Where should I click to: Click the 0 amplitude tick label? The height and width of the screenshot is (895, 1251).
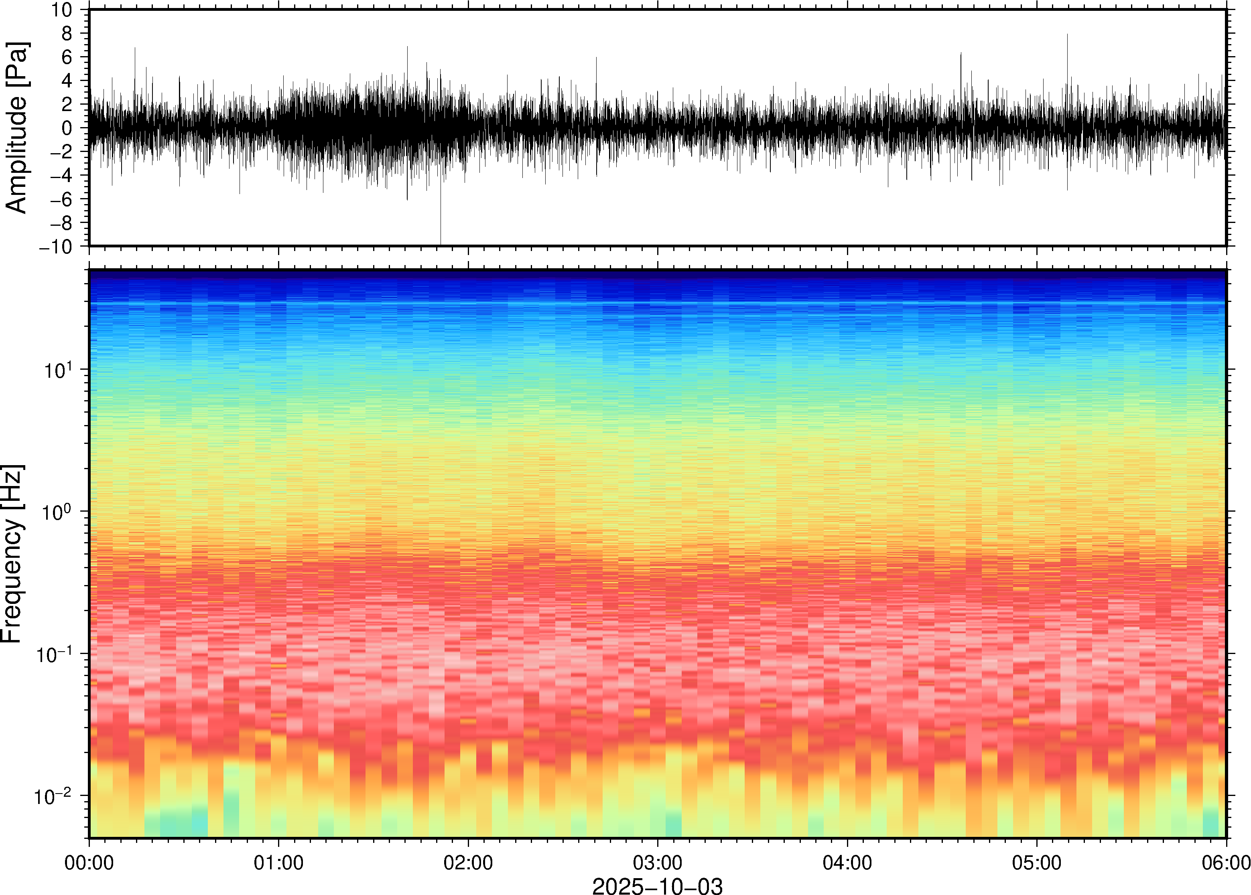click(67, 128)
